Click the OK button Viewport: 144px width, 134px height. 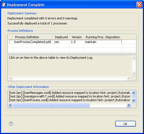125,124
